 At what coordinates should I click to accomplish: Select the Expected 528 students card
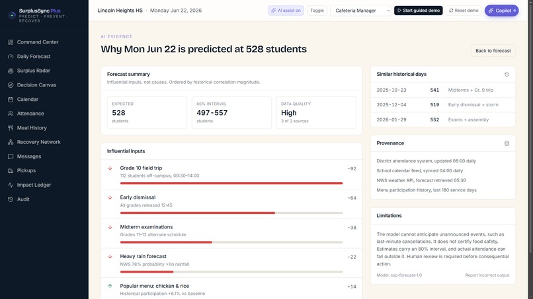tap(147, 112)
